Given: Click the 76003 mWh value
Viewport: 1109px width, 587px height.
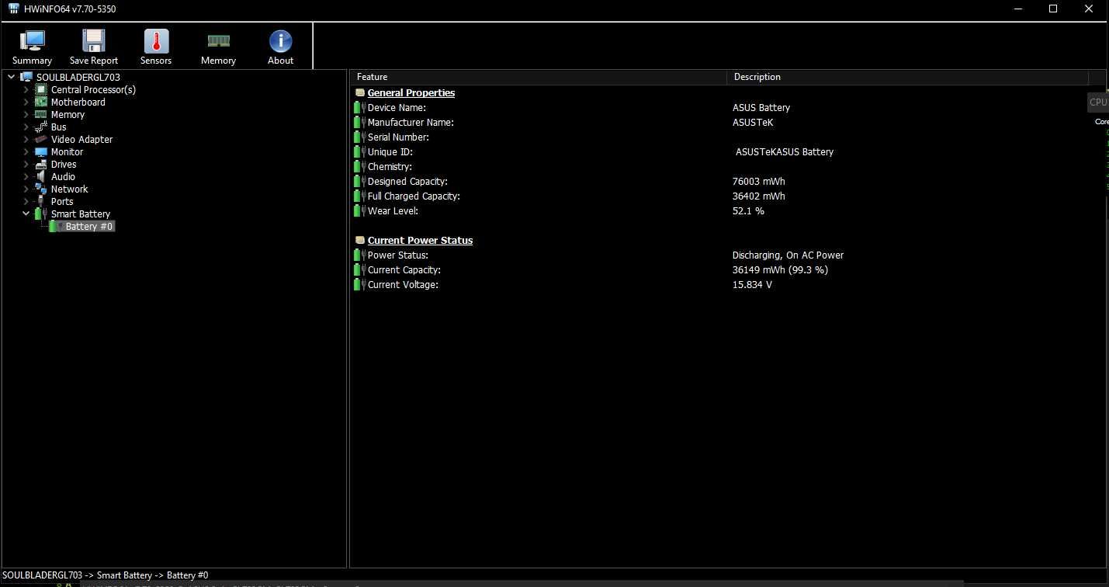Looking at the screenshot, I should pos(758,181).
